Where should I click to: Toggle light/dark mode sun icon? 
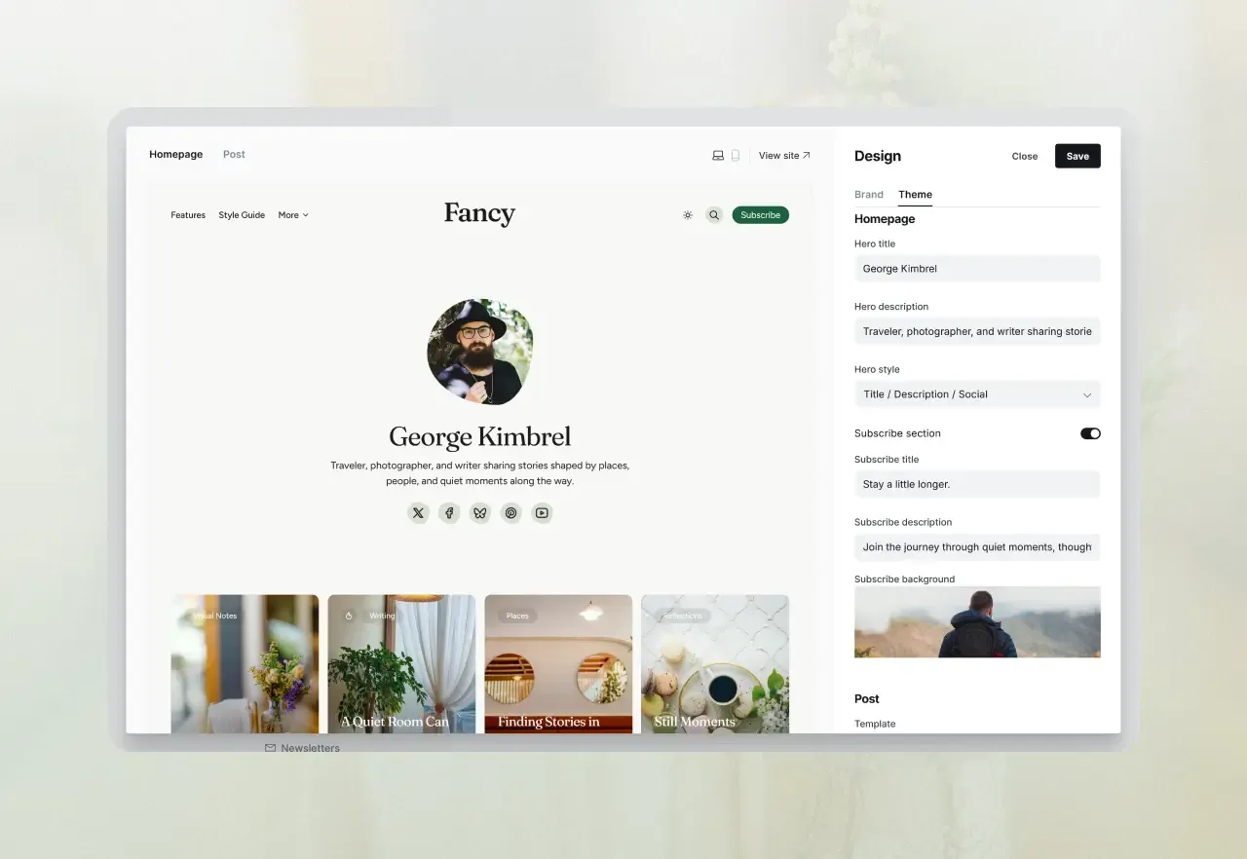tap(688, 215)
